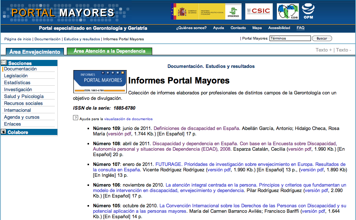Screen dimensions: 356x220
Task: Open the versión pdf of Número 108
Action: tap(300, 149)
